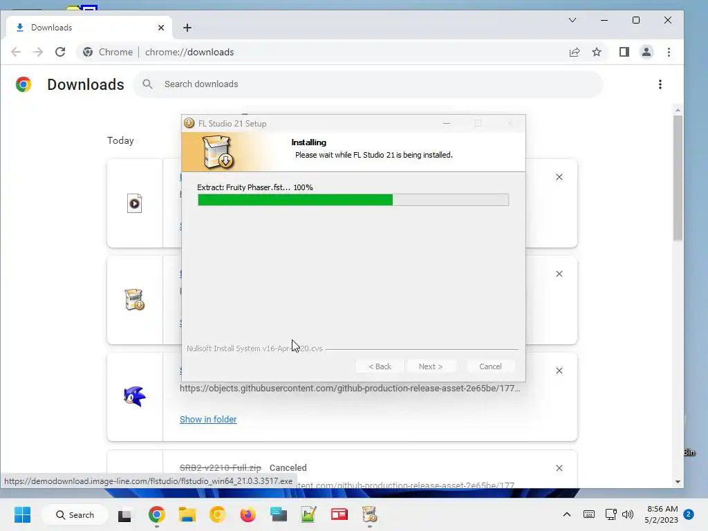Viewport: 708px width, 531px height.
Task: Click scrollbar up arrow on downloads page
Action: click(678, 110)
